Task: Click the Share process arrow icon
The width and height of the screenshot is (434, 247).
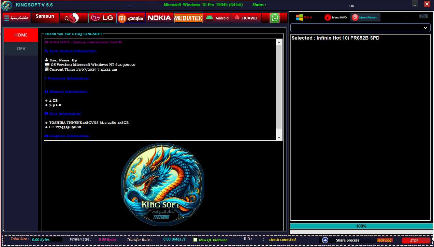Action: pos(325,240)
